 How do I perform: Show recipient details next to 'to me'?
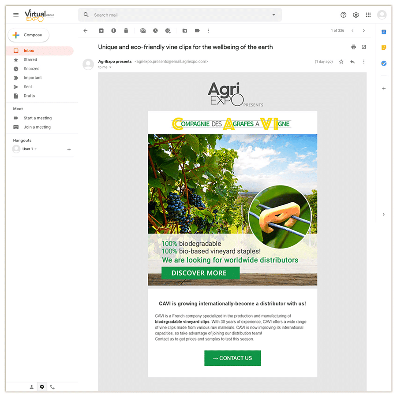click(110, 67)
